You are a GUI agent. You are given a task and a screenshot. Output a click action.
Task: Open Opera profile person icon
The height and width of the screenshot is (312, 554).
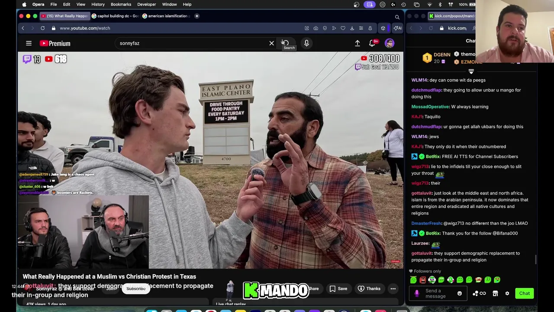point(370,28)
